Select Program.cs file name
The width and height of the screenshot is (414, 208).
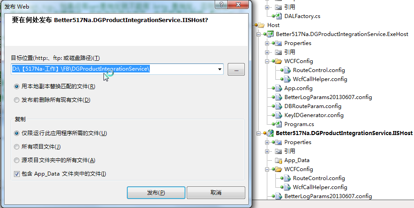click(x=299, y=124)
